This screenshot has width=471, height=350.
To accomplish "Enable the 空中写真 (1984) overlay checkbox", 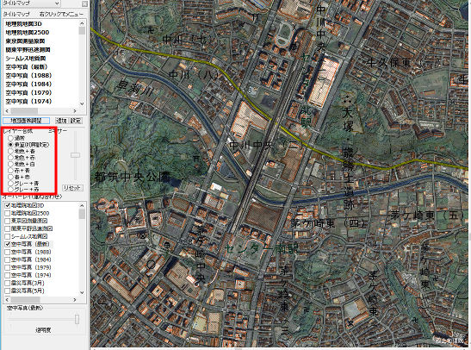I will 8,259.
